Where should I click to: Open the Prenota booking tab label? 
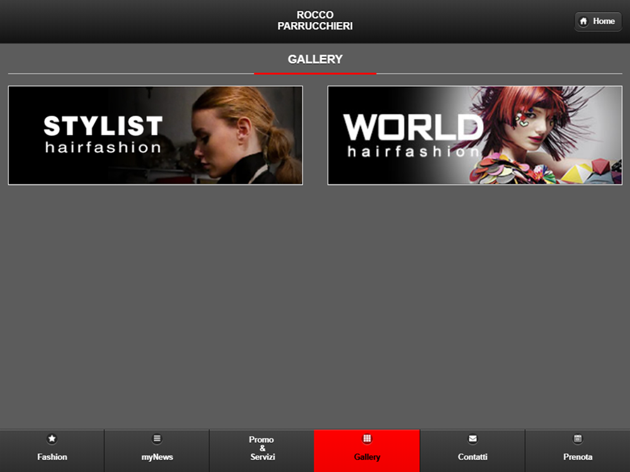coord(577,457)
